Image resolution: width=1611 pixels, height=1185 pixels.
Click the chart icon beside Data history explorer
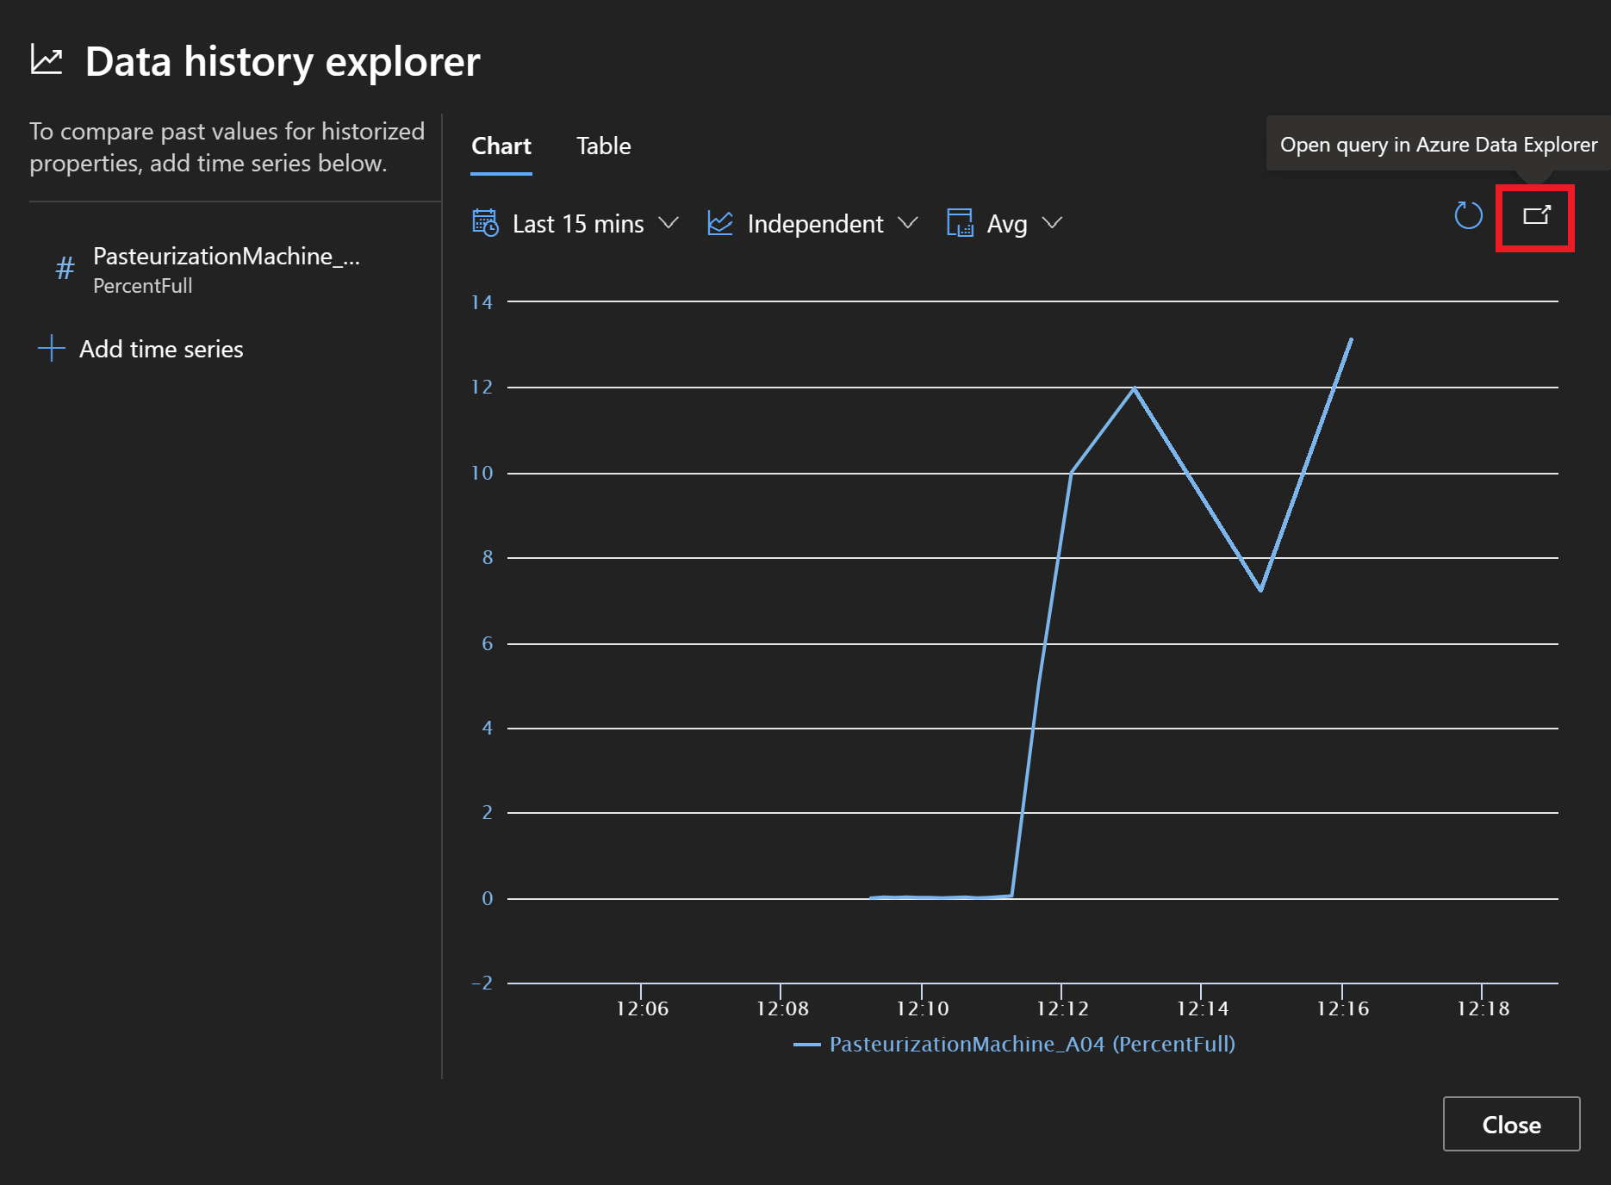pyautogui.click(x=47, y=61)
